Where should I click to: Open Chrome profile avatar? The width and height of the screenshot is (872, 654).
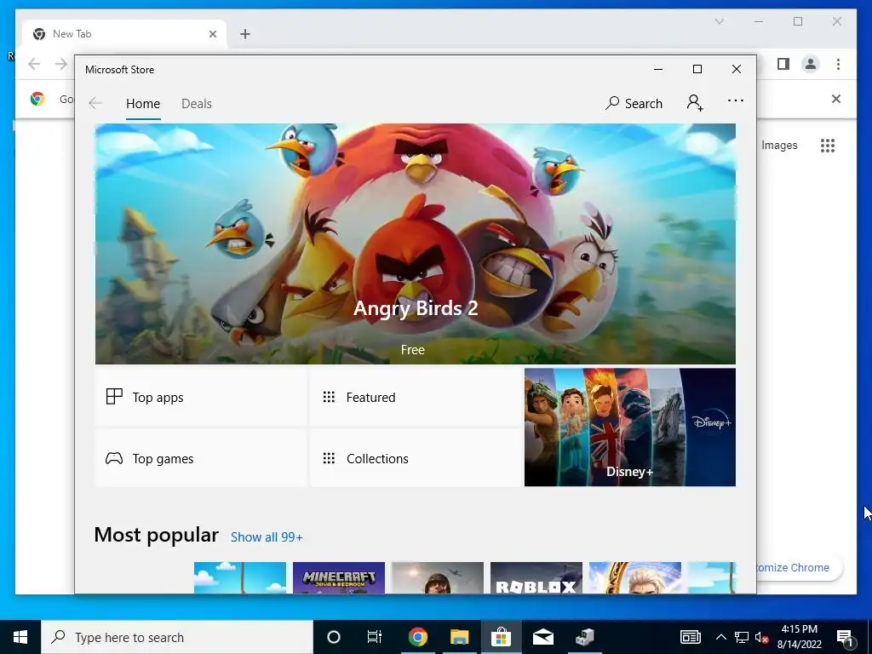811,64
